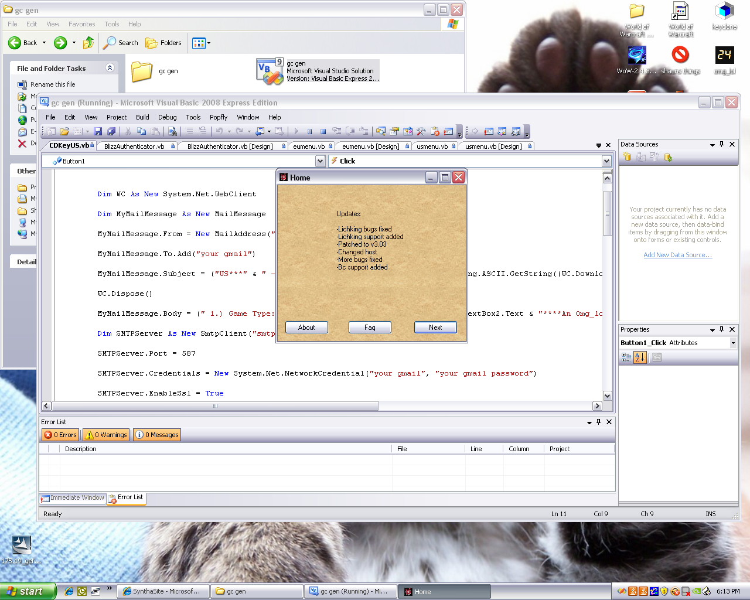This screenshot has height=600, width=750.
Task: Click the Save All toolbar icon
Action: pos(111,131)
